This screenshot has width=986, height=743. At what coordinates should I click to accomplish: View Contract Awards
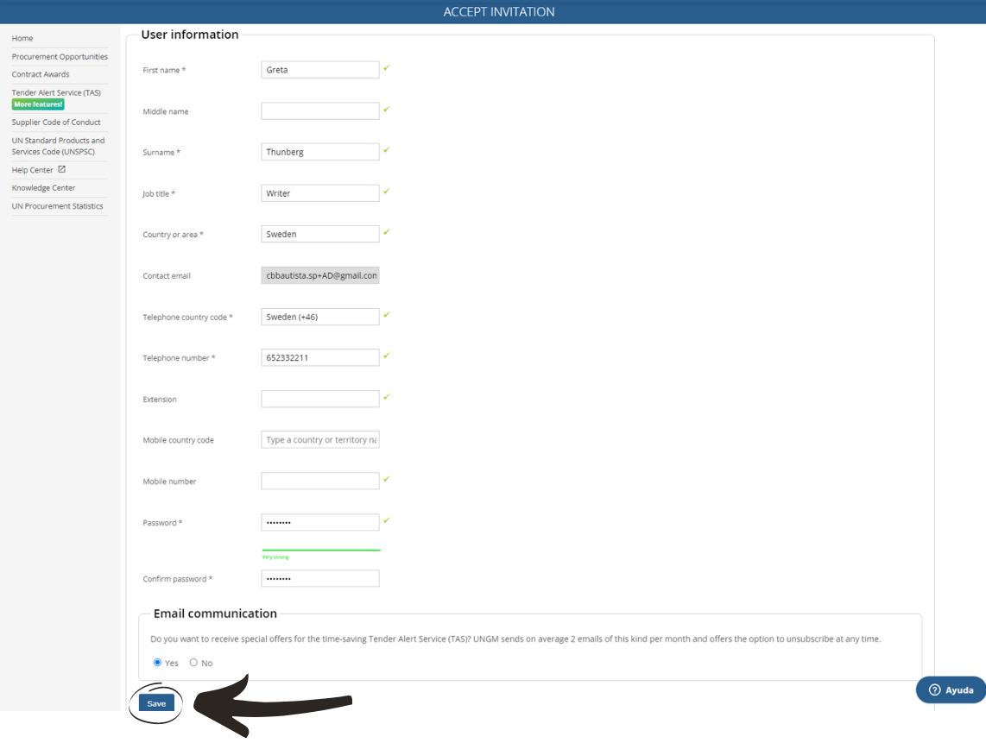pyautogui.click(x=41, y=74)
